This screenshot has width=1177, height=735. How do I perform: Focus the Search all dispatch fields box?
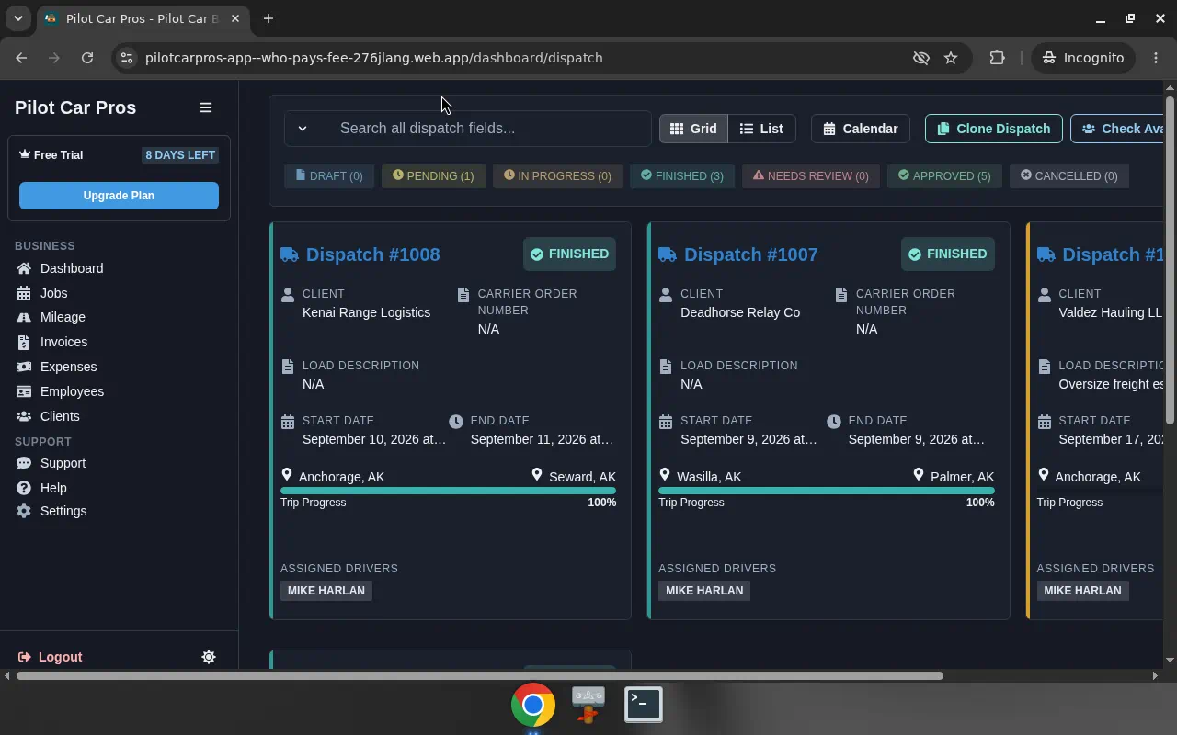[x=487, y=129]
